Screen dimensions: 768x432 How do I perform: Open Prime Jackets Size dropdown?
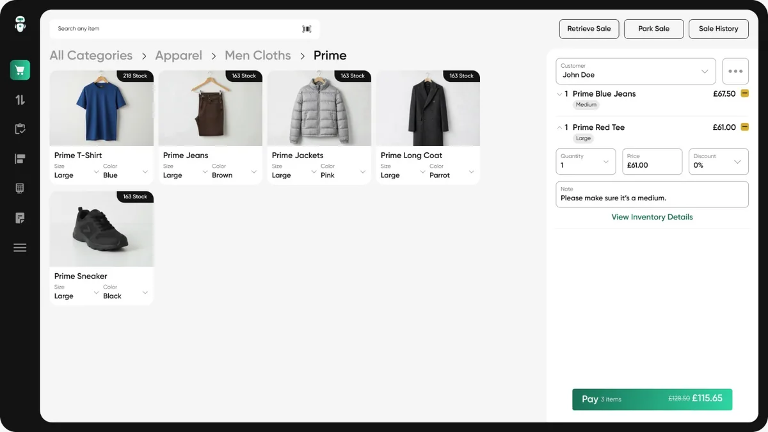click(294, 171)
